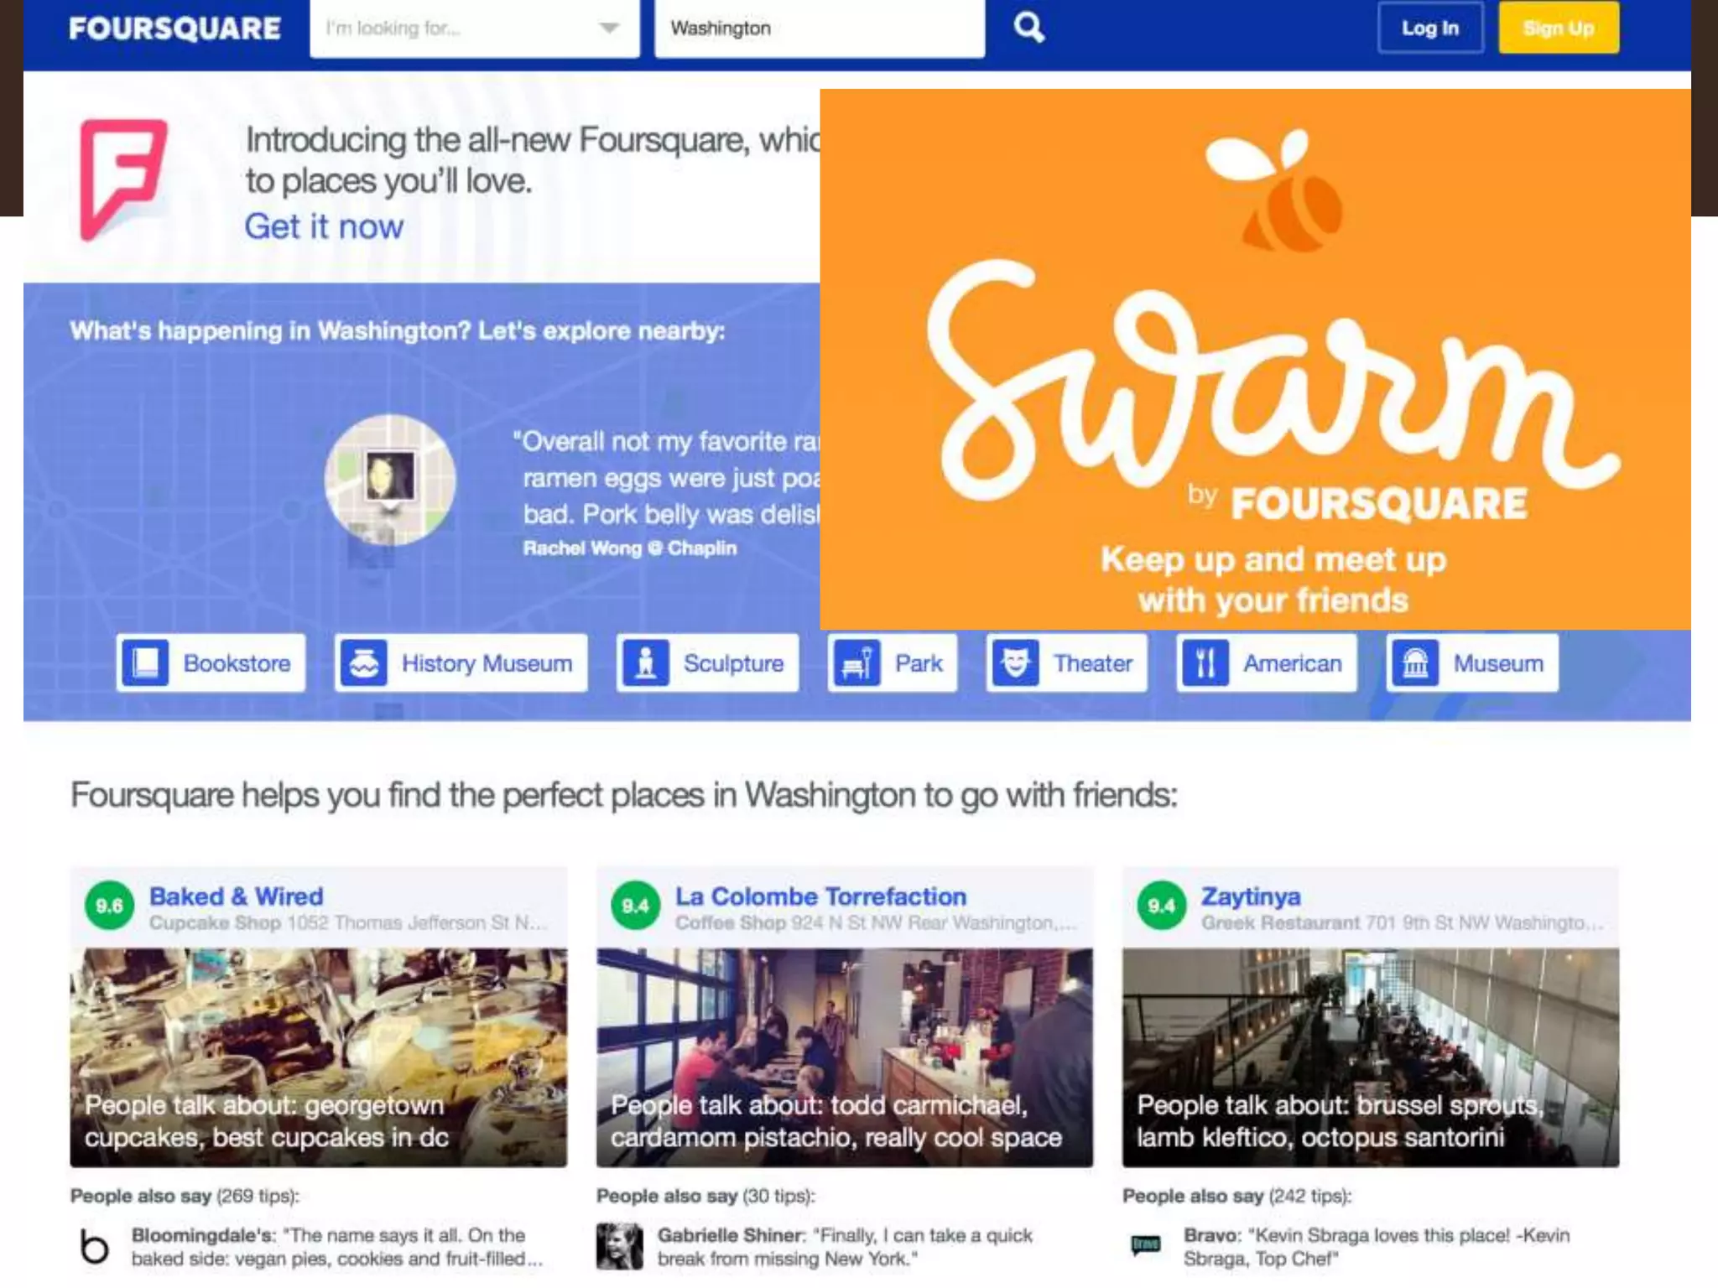Choose the American fork and knife icon
The image size is (1718, 1288).
coord(1206,663)
